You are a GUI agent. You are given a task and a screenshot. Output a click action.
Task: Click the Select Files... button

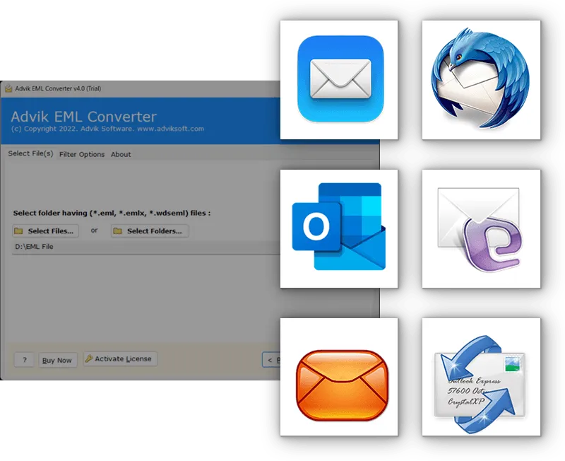click(x=45, y=231)
